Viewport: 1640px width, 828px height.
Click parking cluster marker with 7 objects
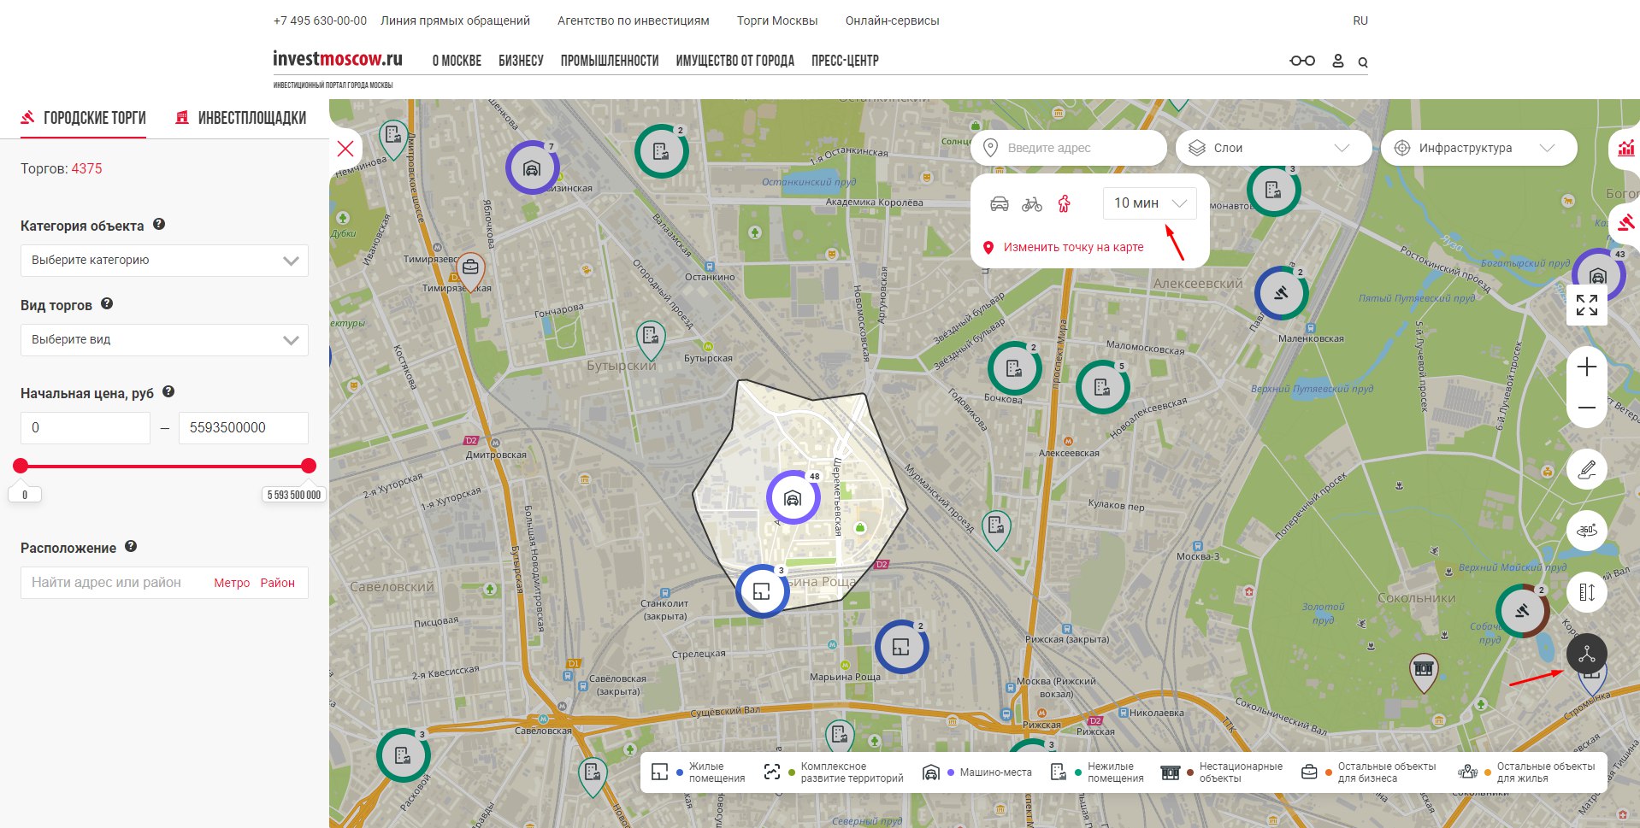pyautogui.click(x=532, y=168)
